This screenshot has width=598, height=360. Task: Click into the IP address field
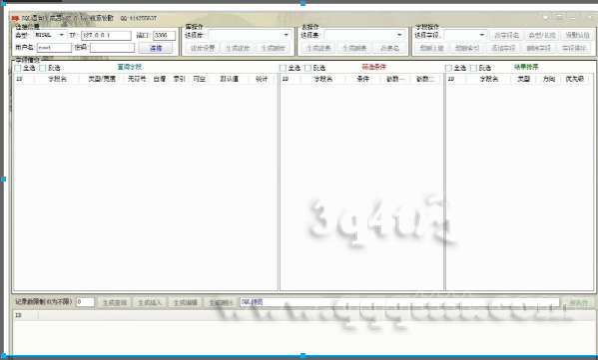[106, 35]
